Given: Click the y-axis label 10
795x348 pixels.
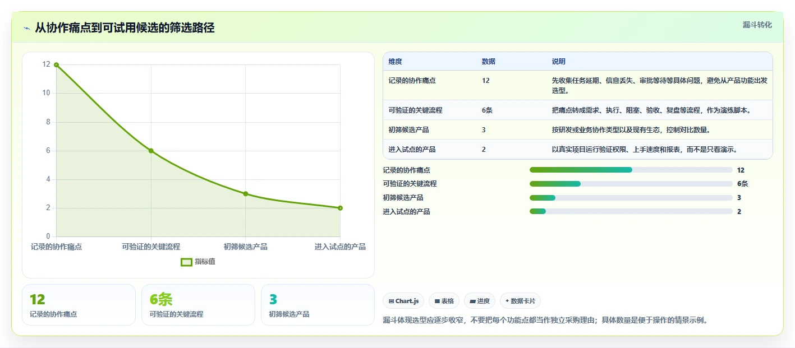Looking at the screenshot, I should tap(46, 93).
